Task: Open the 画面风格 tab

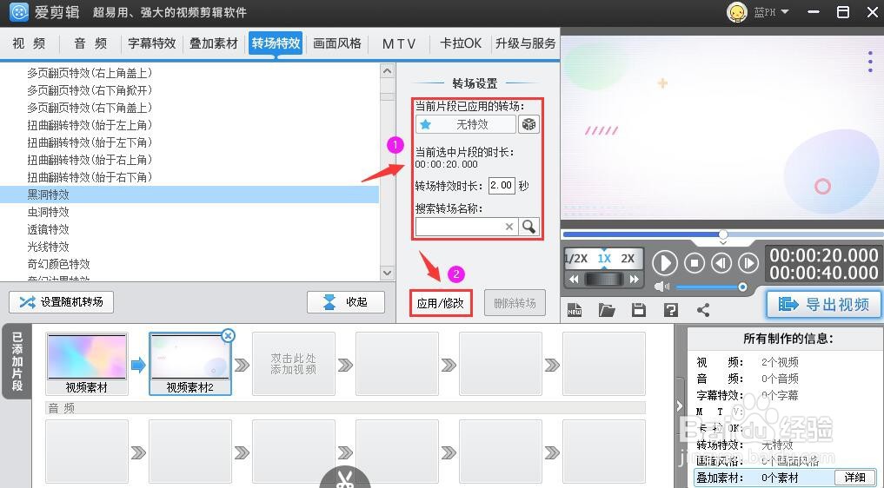Action: click(x=337, y=43)
